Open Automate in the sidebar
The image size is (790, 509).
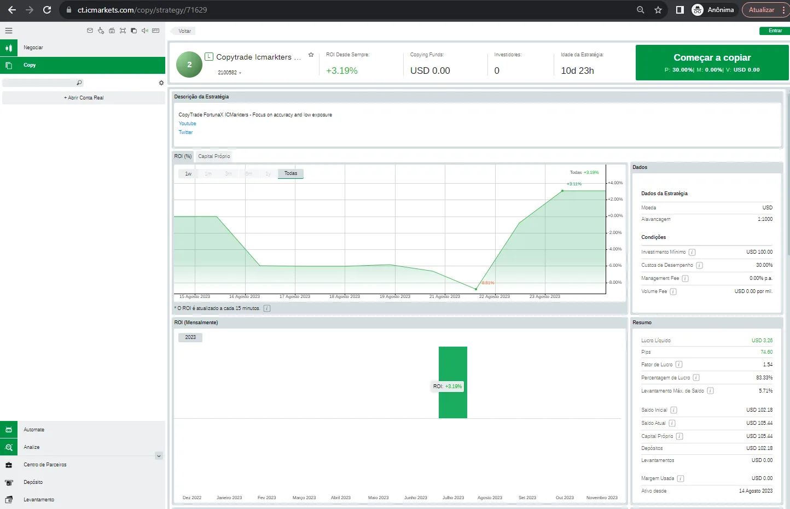click(83, 430)
